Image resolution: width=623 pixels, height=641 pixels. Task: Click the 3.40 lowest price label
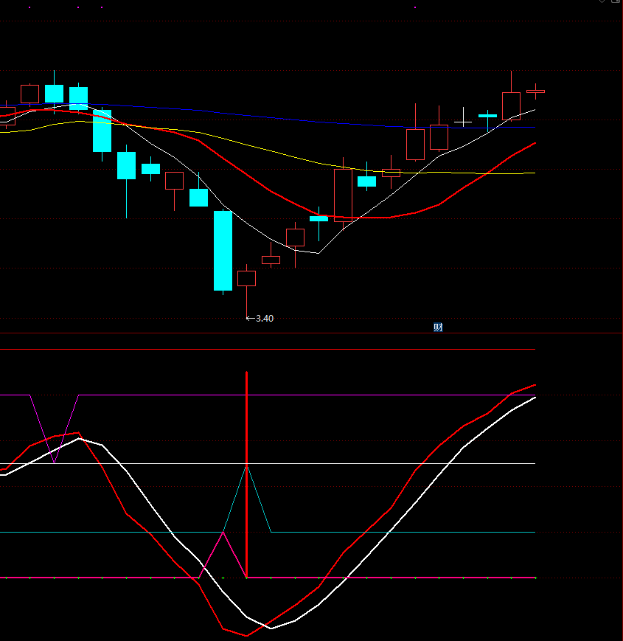click(x=265, y=319)
